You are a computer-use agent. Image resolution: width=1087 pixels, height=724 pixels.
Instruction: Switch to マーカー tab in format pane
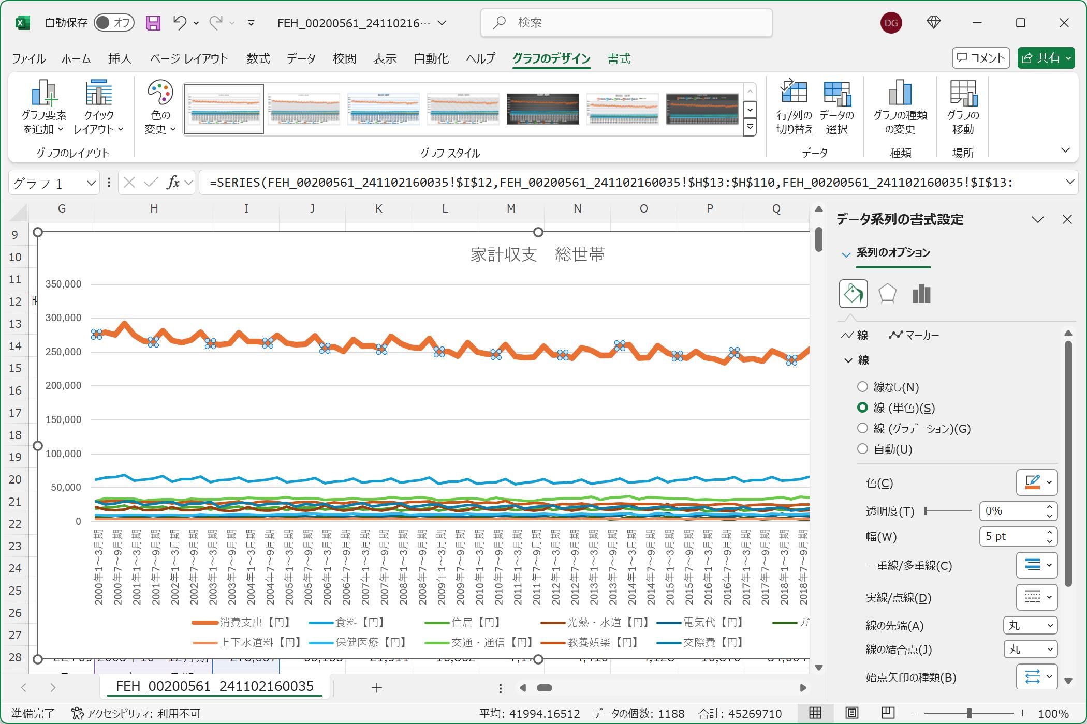[x=914, y=335]
